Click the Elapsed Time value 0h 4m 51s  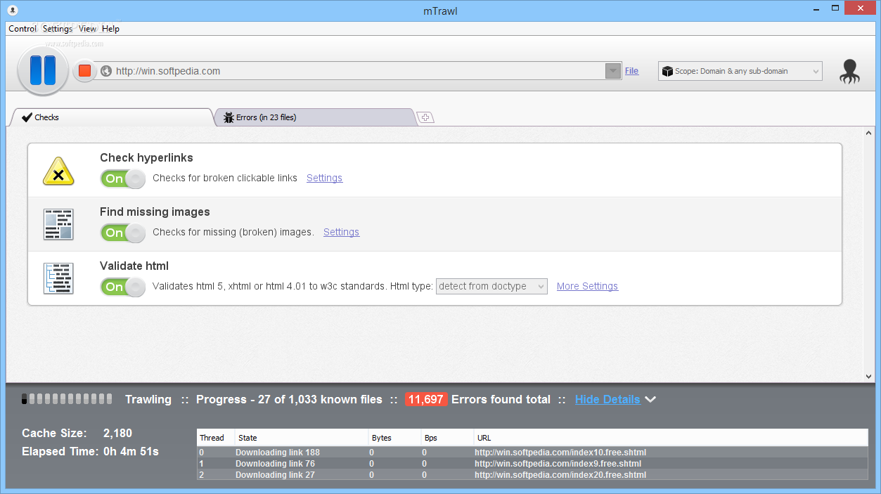131,451
